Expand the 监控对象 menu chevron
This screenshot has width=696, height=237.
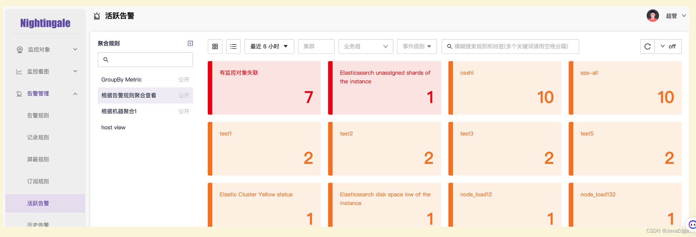(75, 50)
